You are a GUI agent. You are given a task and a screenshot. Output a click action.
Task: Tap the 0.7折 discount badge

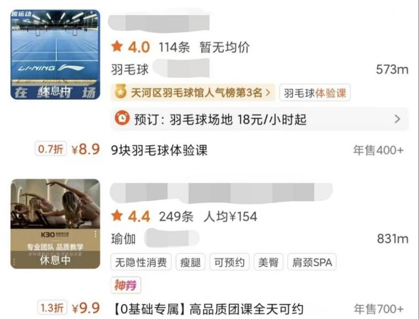click(51, 149)
